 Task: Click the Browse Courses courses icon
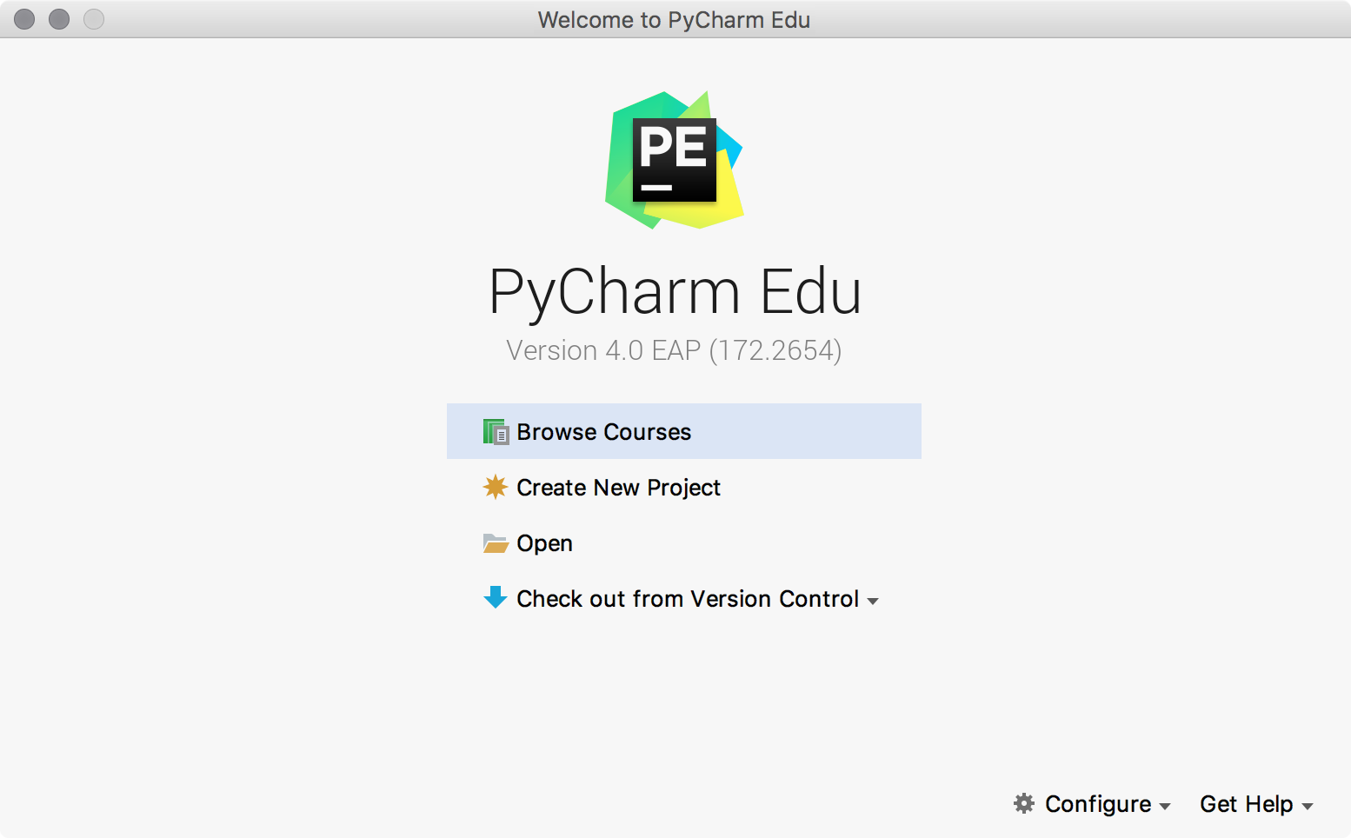click(496, 431)
